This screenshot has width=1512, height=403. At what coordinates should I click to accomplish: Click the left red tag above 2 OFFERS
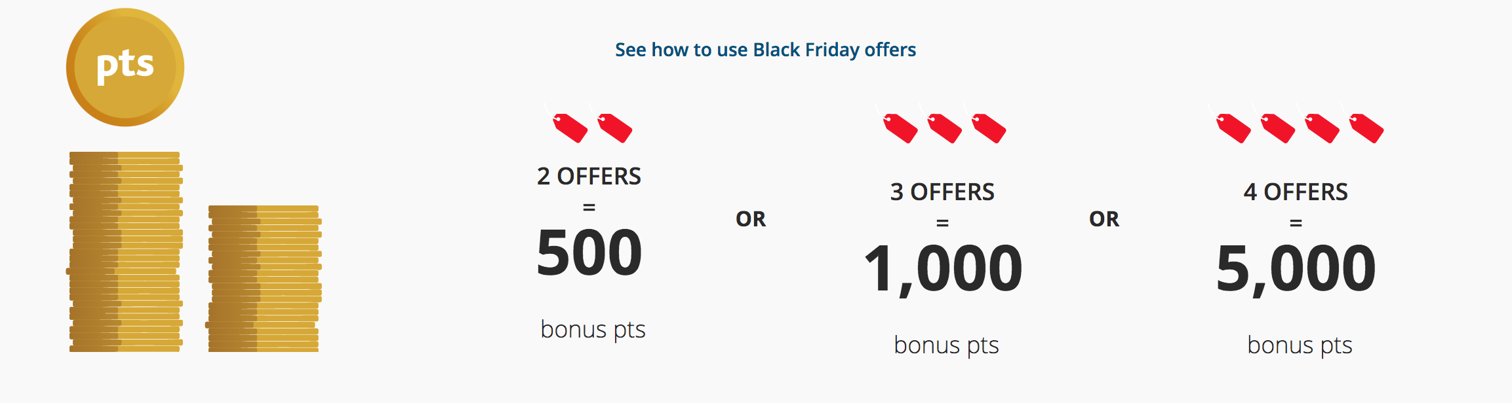pyautogui.click(x=567, y=124)
